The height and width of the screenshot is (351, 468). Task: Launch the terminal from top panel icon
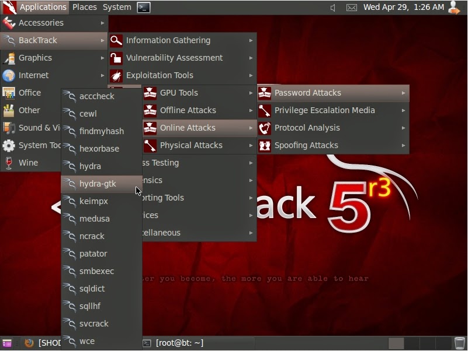coord(144,8)
